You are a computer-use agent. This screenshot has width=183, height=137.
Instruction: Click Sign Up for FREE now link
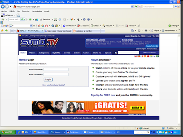[x=103, y=95]
